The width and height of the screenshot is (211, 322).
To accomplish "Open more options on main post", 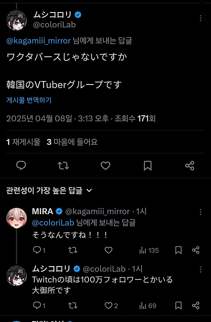I will click(200, 18).
